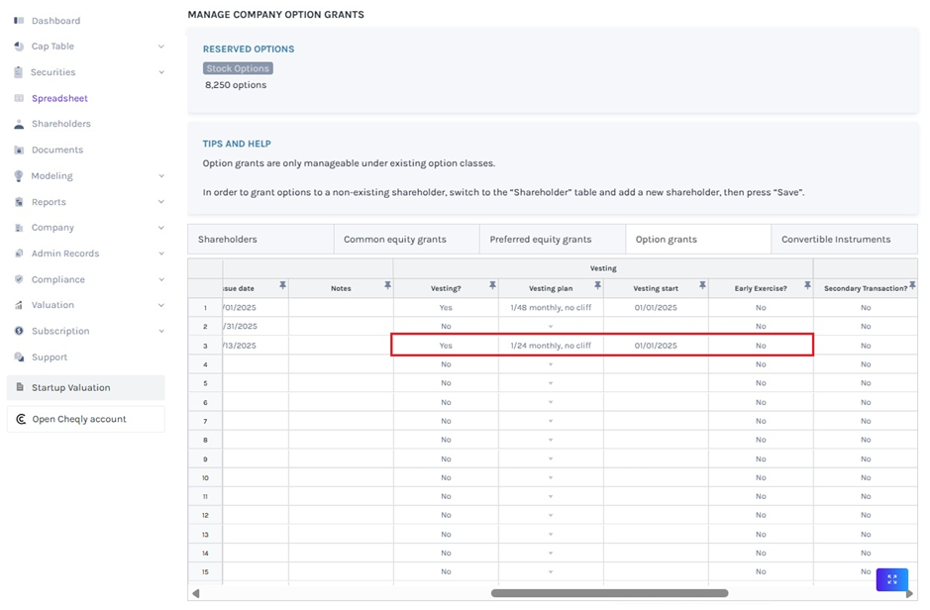The height and width of the screenshot is (610, 930).
Task: Click the blue fullscreen expand button
Action: pos(891,579)
